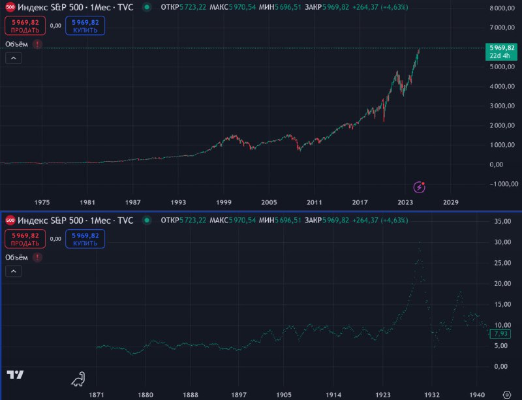This screenshot has width=522, height=400.
Task: Click the 0,00 spread value in the bottom chart
Action: coord(55,239)
